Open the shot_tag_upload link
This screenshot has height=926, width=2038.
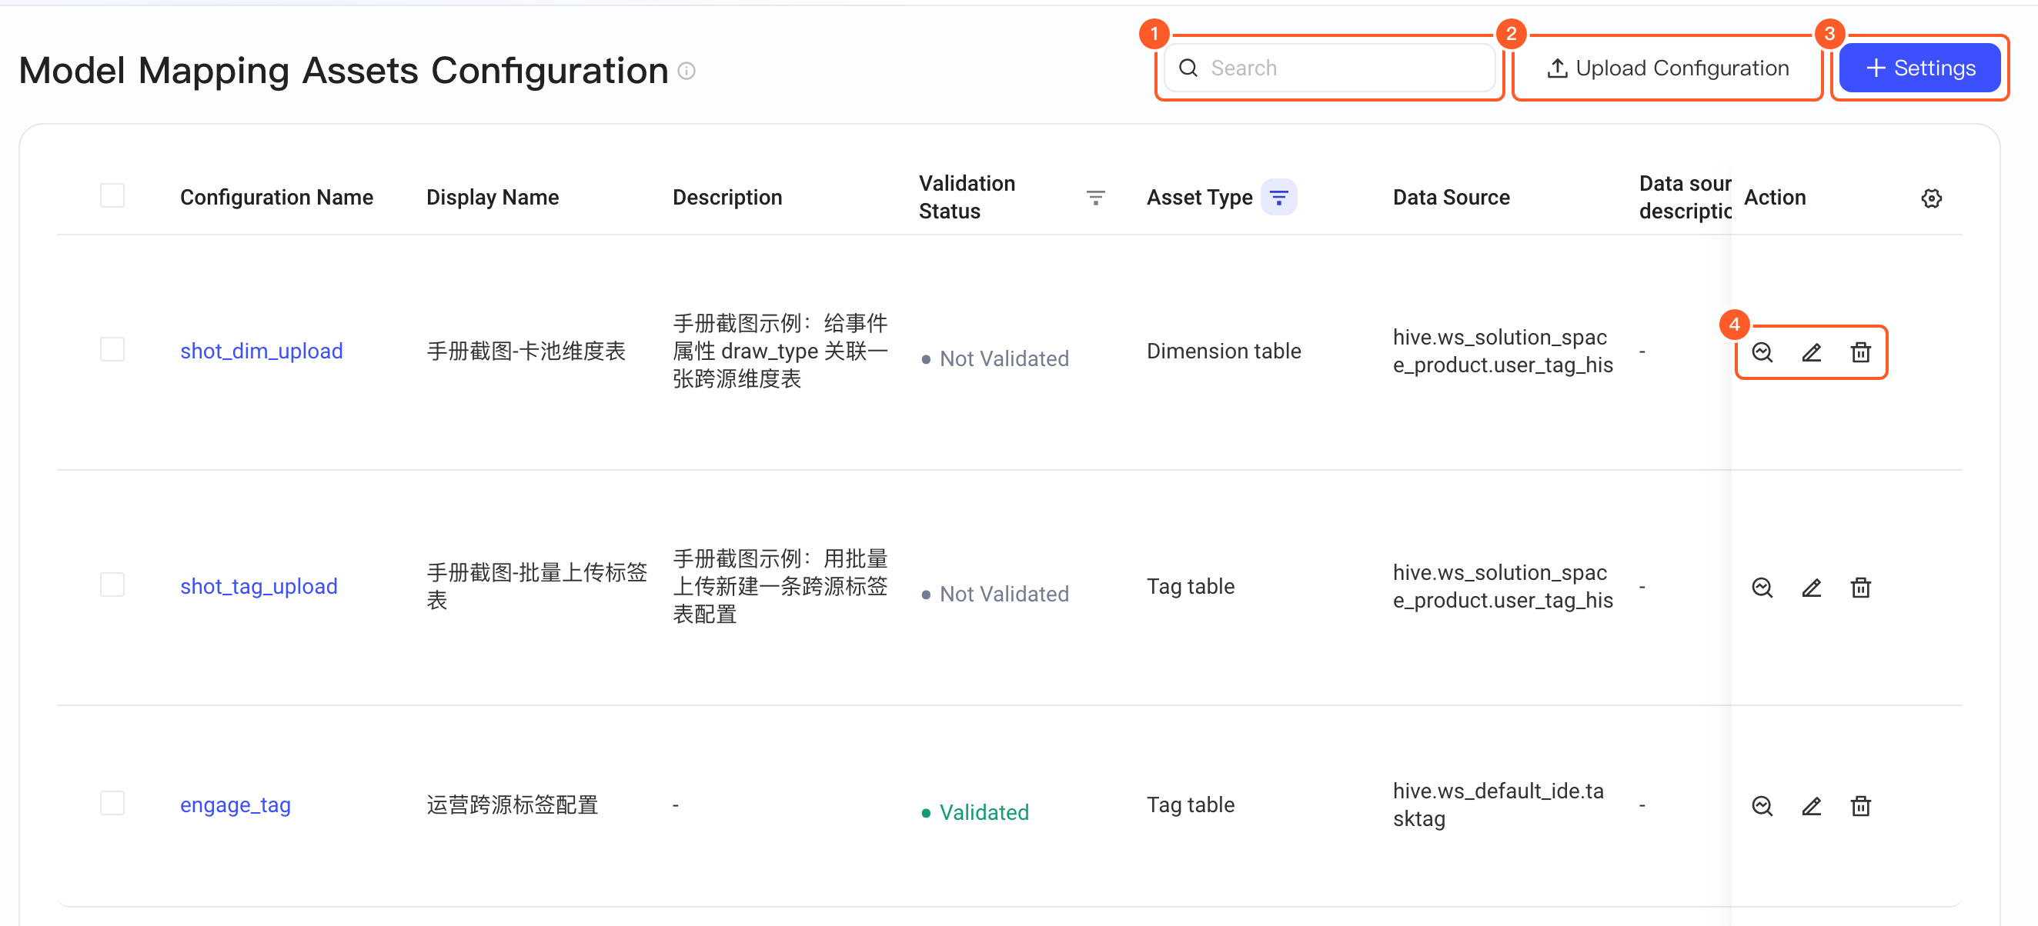[259, 586]
